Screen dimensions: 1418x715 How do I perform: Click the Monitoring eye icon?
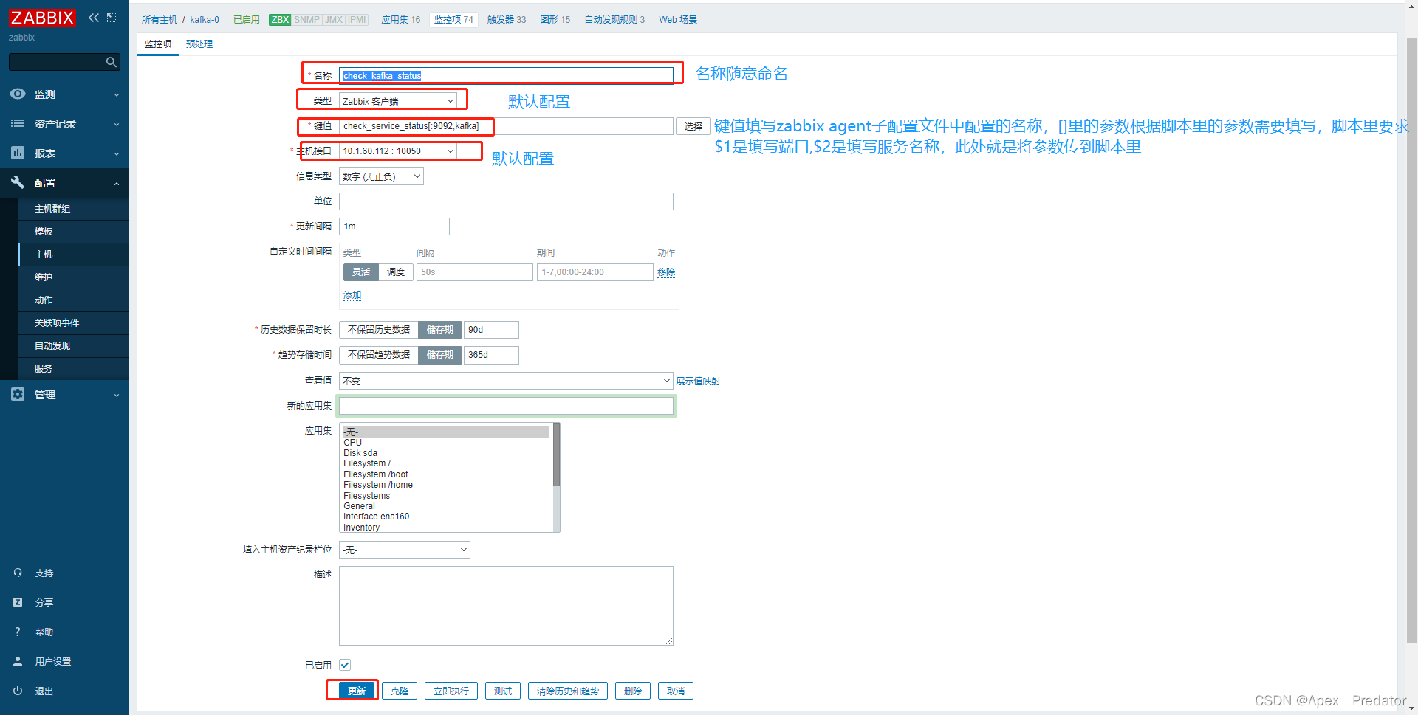tap(18, 94)
